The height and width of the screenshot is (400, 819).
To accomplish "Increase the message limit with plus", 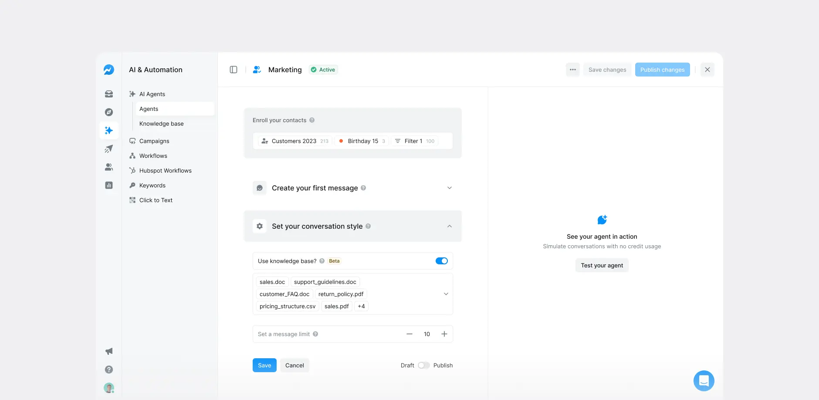I will click(x=444, y=334).
